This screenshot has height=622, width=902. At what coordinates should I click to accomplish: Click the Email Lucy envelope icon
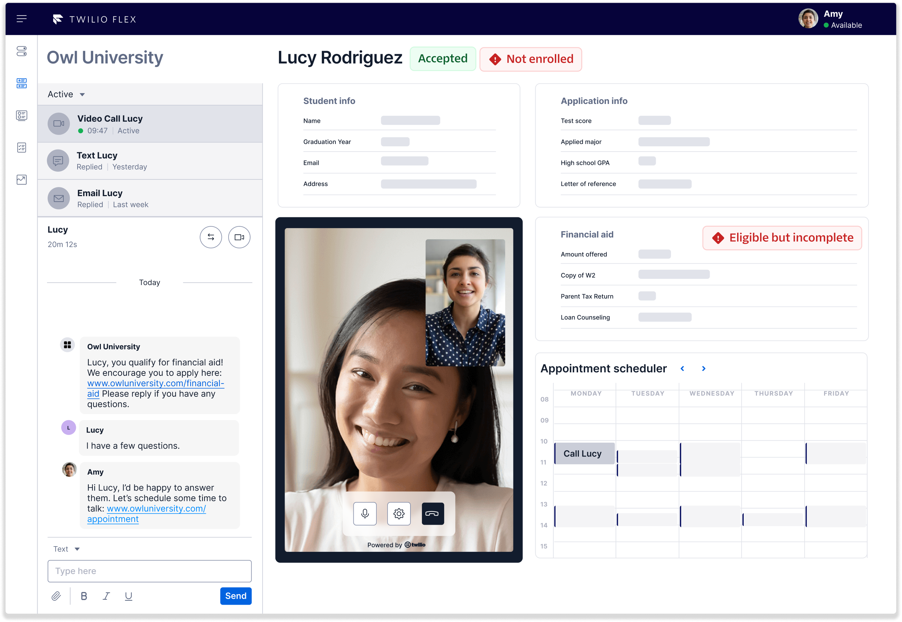click(58, 199)
